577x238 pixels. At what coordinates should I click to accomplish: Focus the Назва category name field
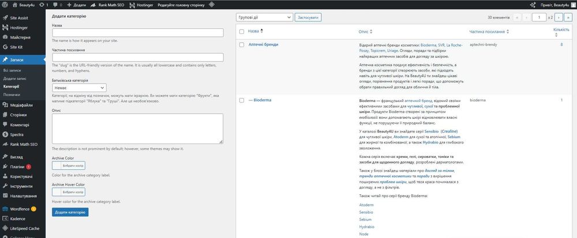tap(137, 33)
